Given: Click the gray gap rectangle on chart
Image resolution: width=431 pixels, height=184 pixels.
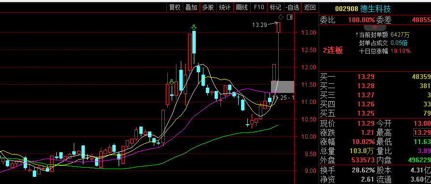Looking at the screenshot, I should pos(283,87).
